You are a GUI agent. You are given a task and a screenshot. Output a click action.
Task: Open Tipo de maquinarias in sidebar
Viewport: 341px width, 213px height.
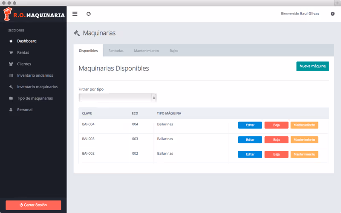click(x=35, y=98)
